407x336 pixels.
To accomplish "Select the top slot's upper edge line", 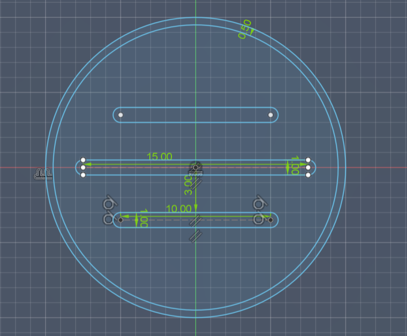I will (196, 107).
